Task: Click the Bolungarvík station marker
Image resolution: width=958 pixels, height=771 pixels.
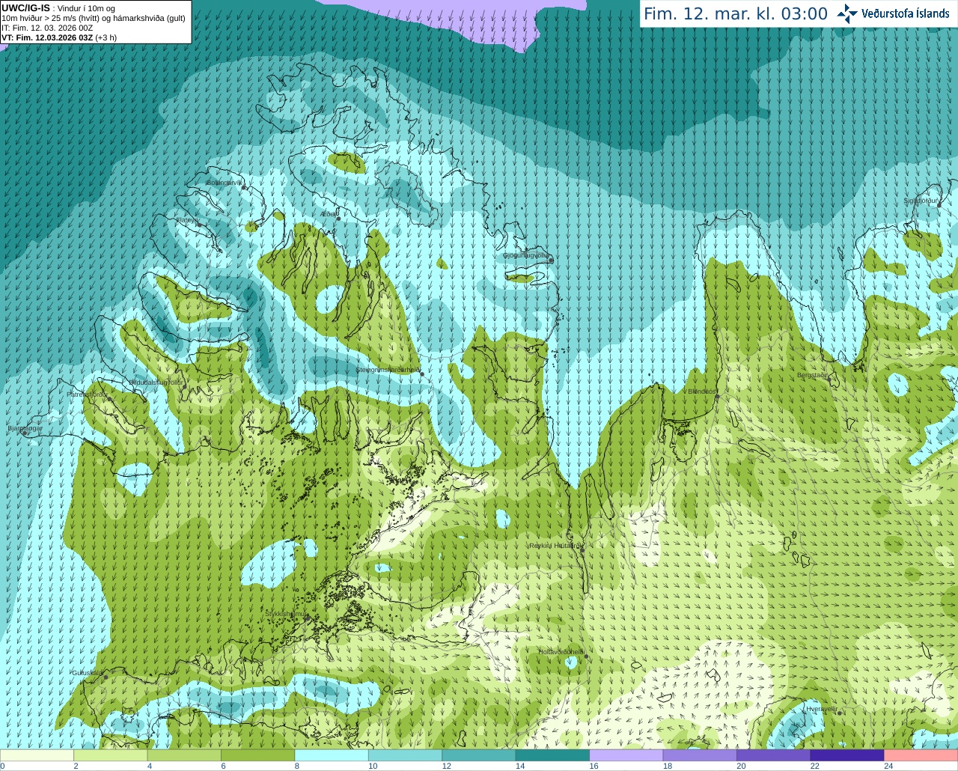Action: click(243, 186)
